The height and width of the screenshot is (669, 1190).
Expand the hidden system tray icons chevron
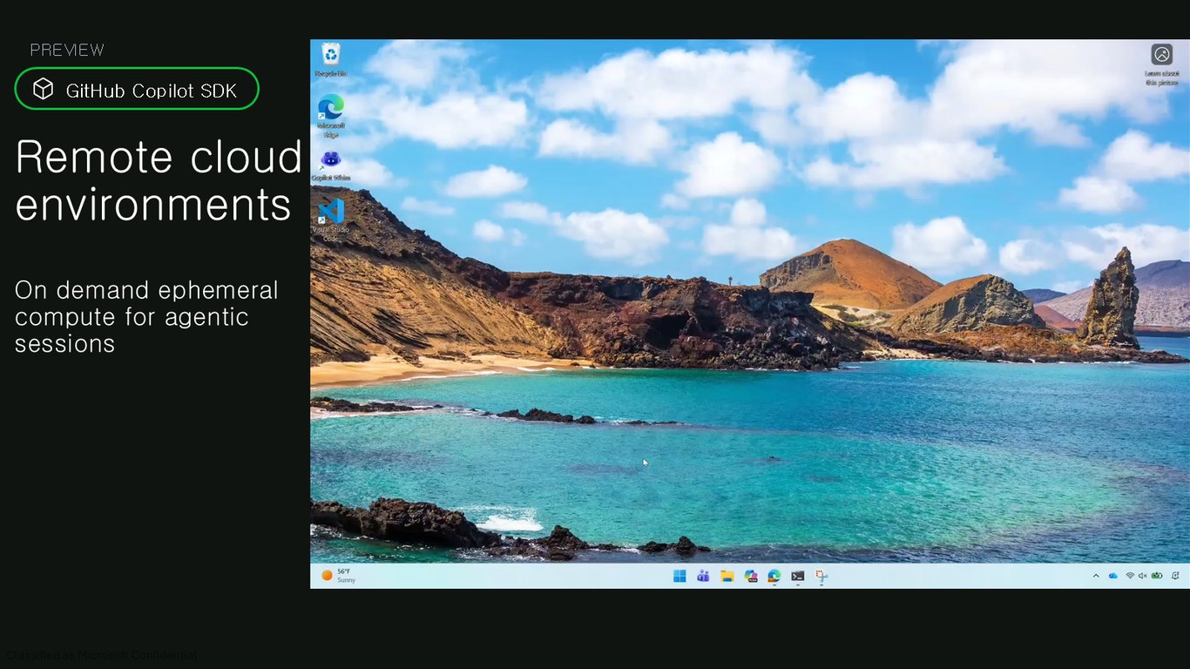click(1096, 576)
